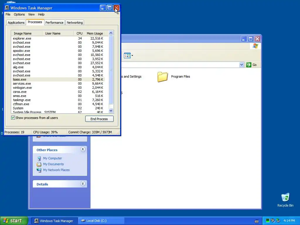Click the Task Manager window resize grip
This screenshot has width=300, height=225.
pyautogui.click(x=118, y=133)
